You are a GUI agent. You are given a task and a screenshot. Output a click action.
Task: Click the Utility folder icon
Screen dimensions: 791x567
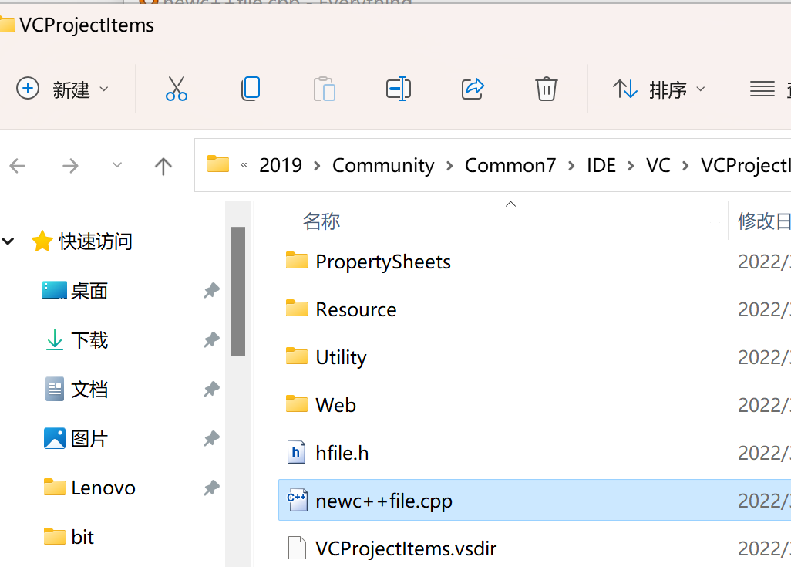[297, 356]
